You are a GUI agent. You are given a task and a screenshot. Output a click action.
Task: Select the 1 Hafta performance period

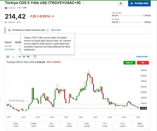(x=33, y=125)
